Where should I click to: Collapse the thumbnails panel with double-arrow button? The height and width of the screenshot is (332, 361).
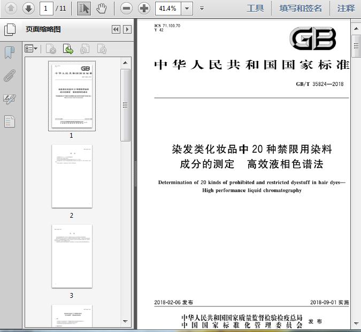click(116, 29)
